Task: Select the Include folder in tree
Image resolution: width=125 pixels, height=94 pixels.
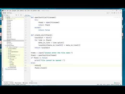Action: click(x=12, y=60)
